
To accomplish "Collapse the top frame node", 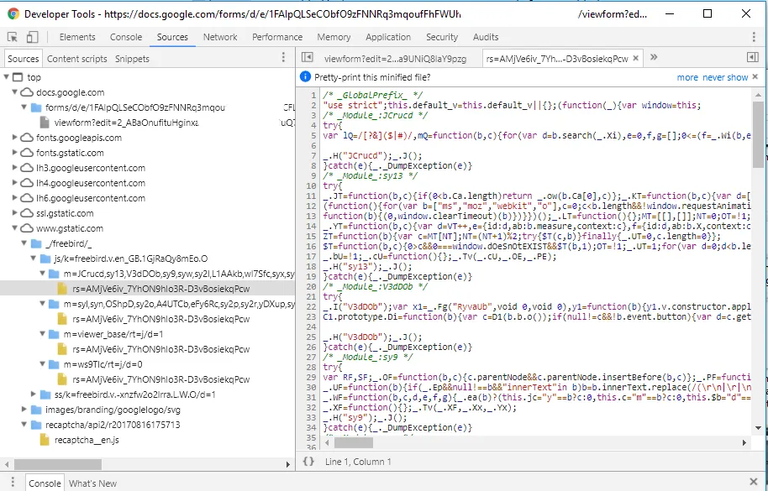I will coord(6,76).
